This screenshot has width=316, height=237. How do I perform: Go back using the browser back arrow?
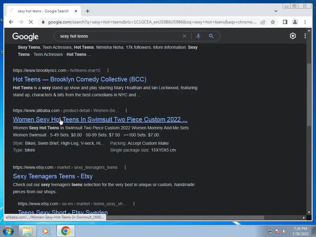click(x=11, y=22)
